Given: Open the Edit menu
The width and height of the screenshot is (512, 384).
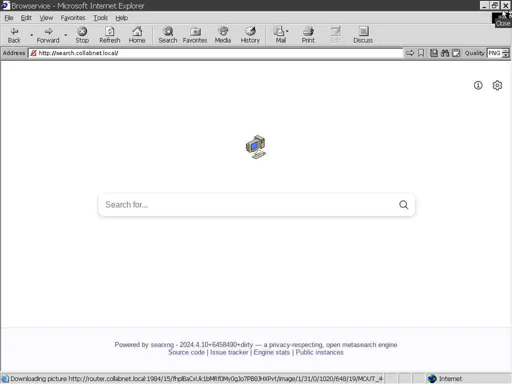Looking at the screenshot, I should click(x=26, y=17).
